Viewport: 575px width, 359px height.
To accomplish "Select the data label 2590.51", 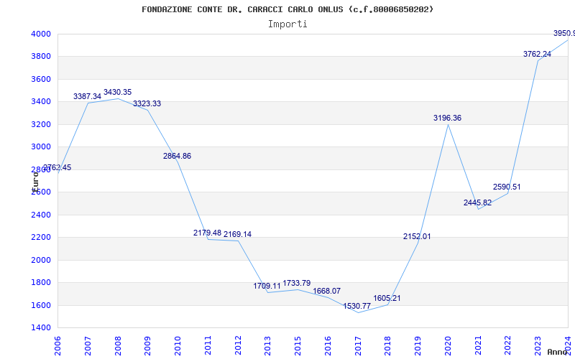I will [x=507, y=187].
